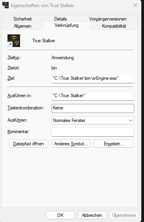Click the True Stalker name text

point(44,41)
